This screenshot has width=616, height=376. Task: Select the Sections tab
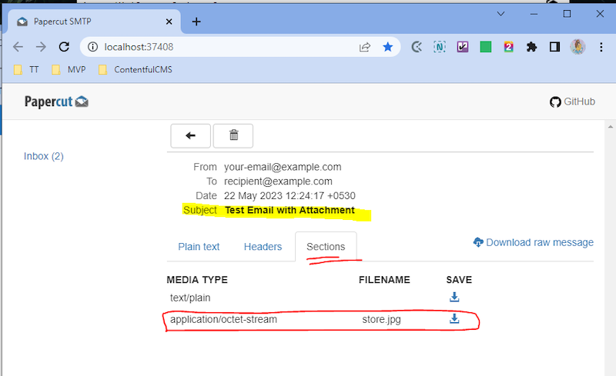click(x=326, y=247)
